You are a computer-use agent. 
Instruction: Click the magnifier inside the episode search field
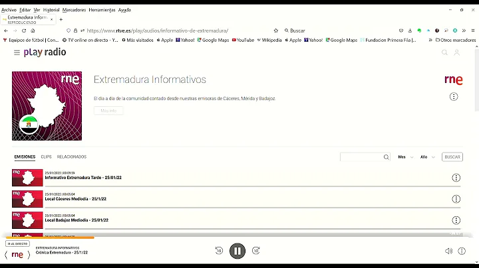tap(387, 157)
